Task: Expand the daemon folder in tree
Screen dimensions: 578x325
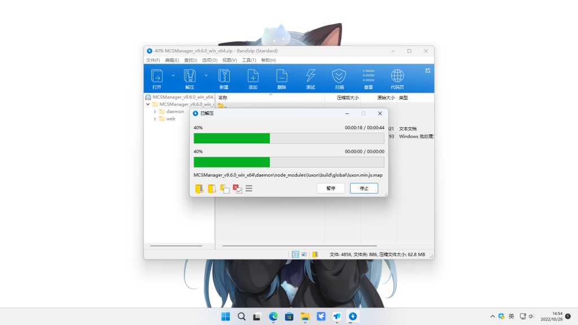Action: [155, 112]
